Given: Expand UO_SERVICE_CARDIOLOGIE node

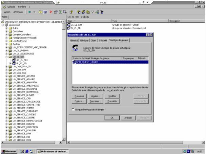Looking at the screenshot, I should [x=6, y=102].
